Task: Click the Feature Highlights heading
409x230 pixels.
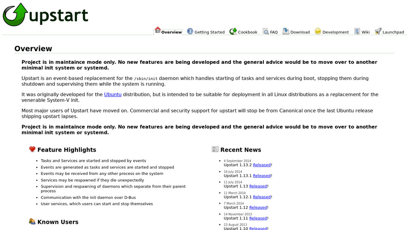Action: [67, 150]
